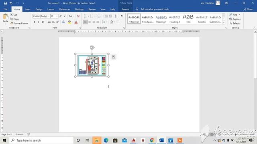Apply the Heading 2 style
257x144 pixels.
175,19
